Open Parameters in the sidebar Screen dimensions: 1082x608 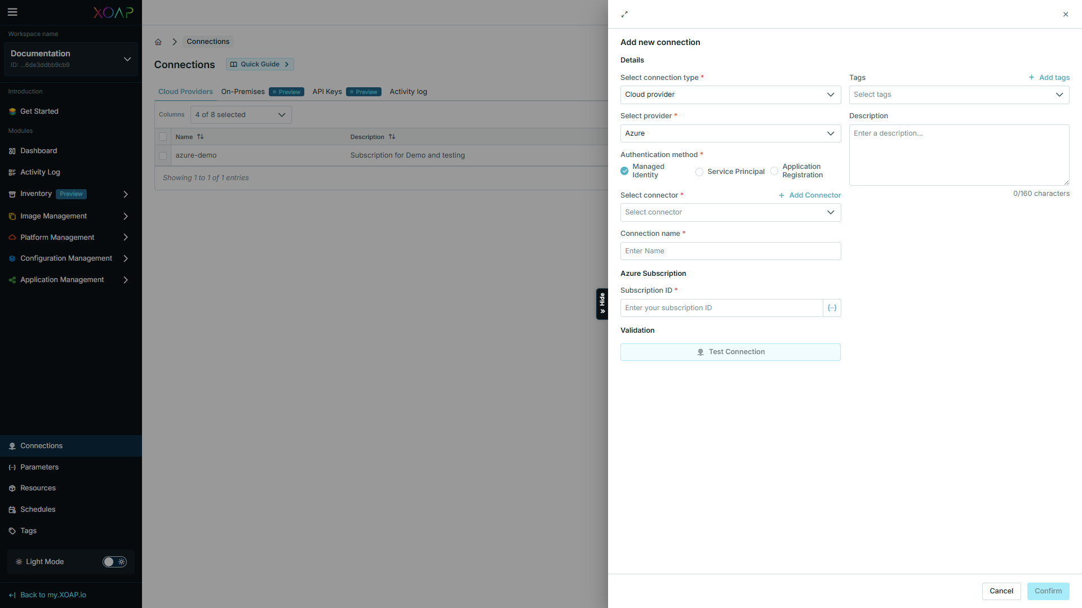coord(39,467)
